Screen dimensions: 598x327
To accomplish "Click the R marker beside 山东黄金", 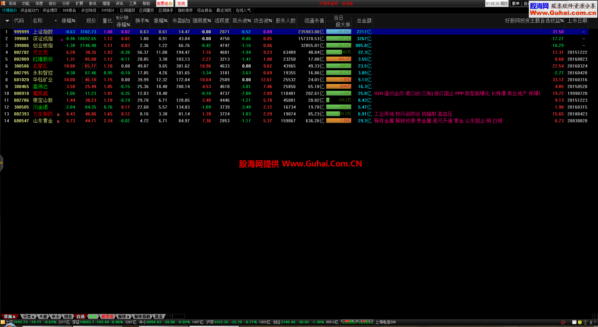I will click(x=58, y=121).
